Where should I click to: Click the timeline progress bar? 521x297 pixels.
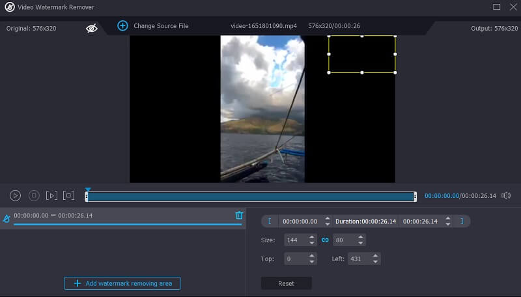point(251,196)
